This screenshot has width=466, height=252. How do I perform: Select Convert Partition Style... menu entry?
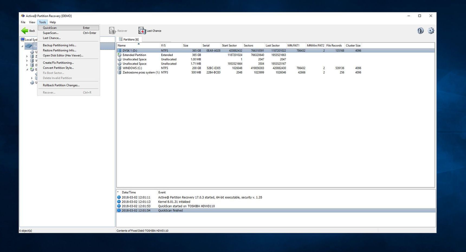(x=69, y=68)
